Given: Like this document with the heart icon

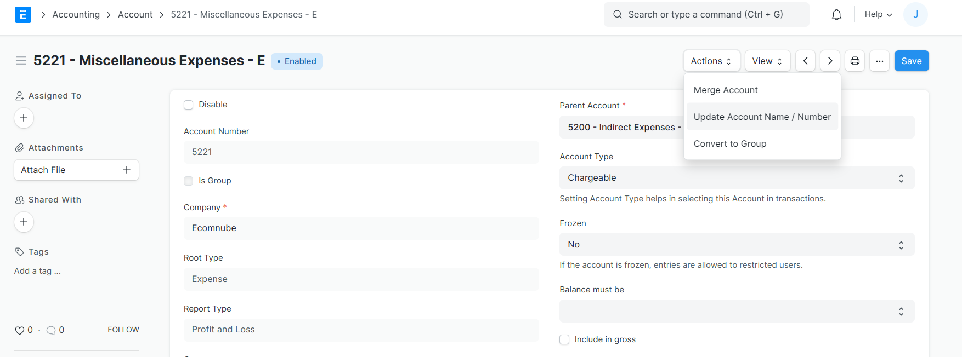Looking at the screenshot, I should coord(20,330).
